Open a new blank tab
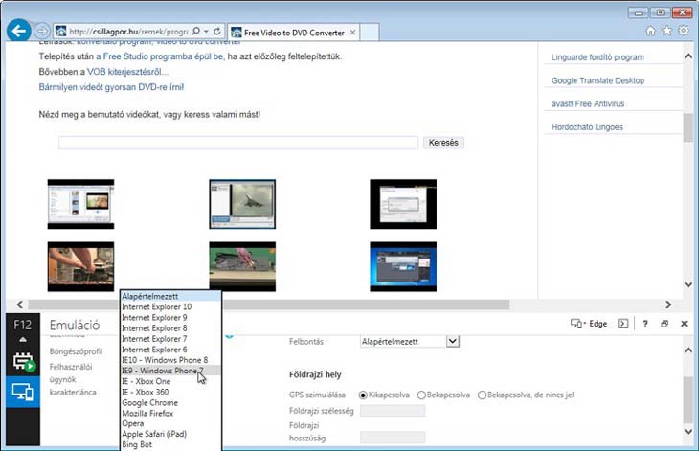 [x=370, y=33]
